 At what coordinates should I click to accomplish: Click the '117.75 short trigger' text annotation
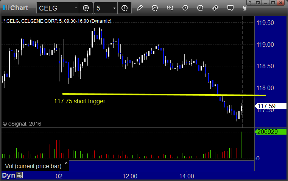(x=79, y=101)
